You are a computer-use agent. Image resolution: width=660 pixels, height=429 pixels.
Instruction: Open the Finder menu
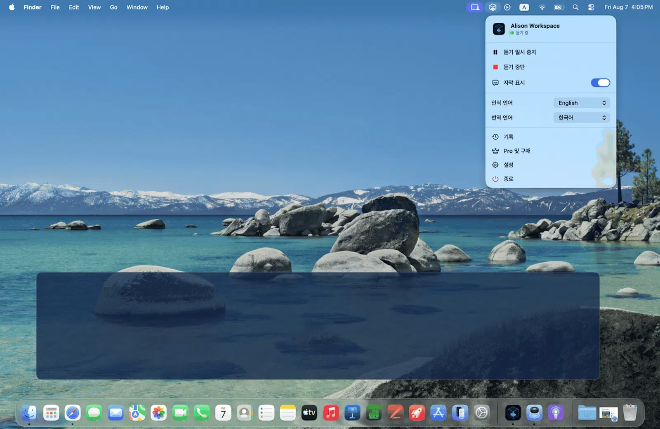pyautogui.click(x=32, y=7)
